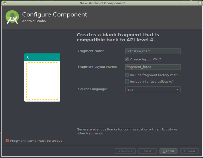Click the Previous button

click(125, 151)
